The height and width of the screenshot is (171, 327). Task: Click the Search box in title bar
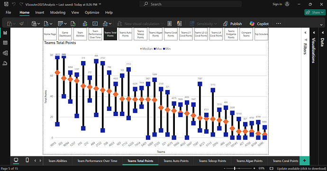pos(191,4)
